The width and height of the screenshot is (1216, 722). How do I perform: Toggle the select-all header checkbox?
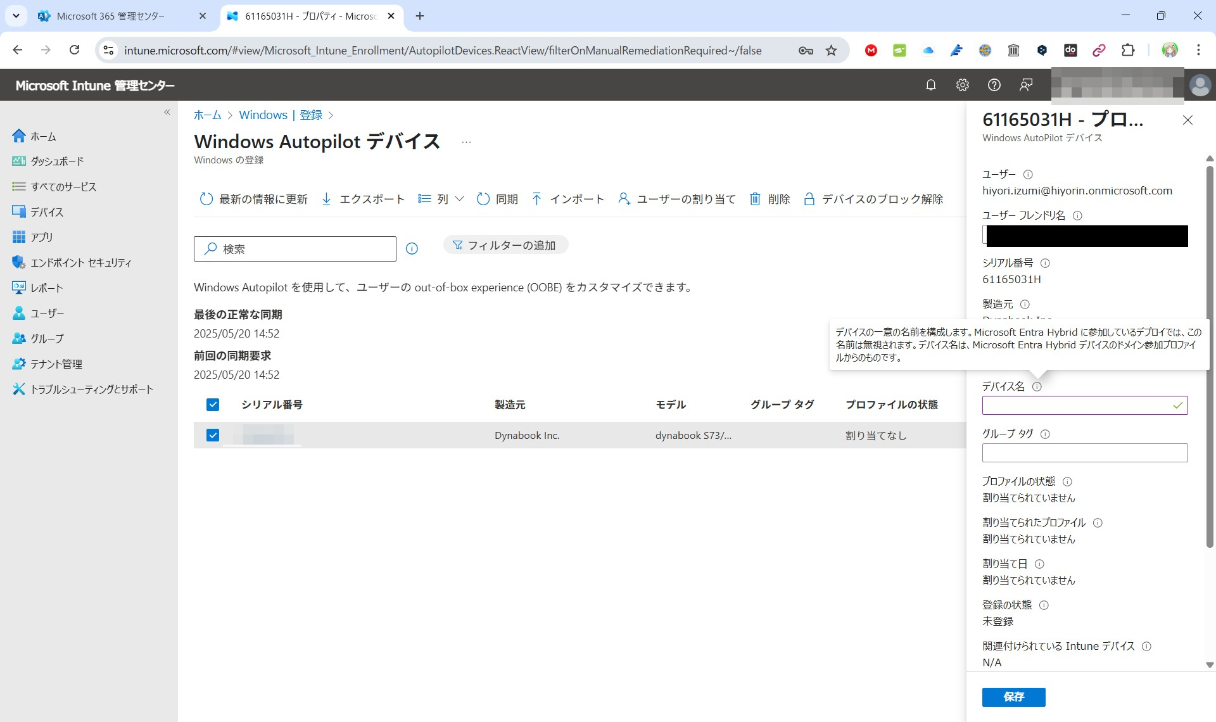(213, 405)
